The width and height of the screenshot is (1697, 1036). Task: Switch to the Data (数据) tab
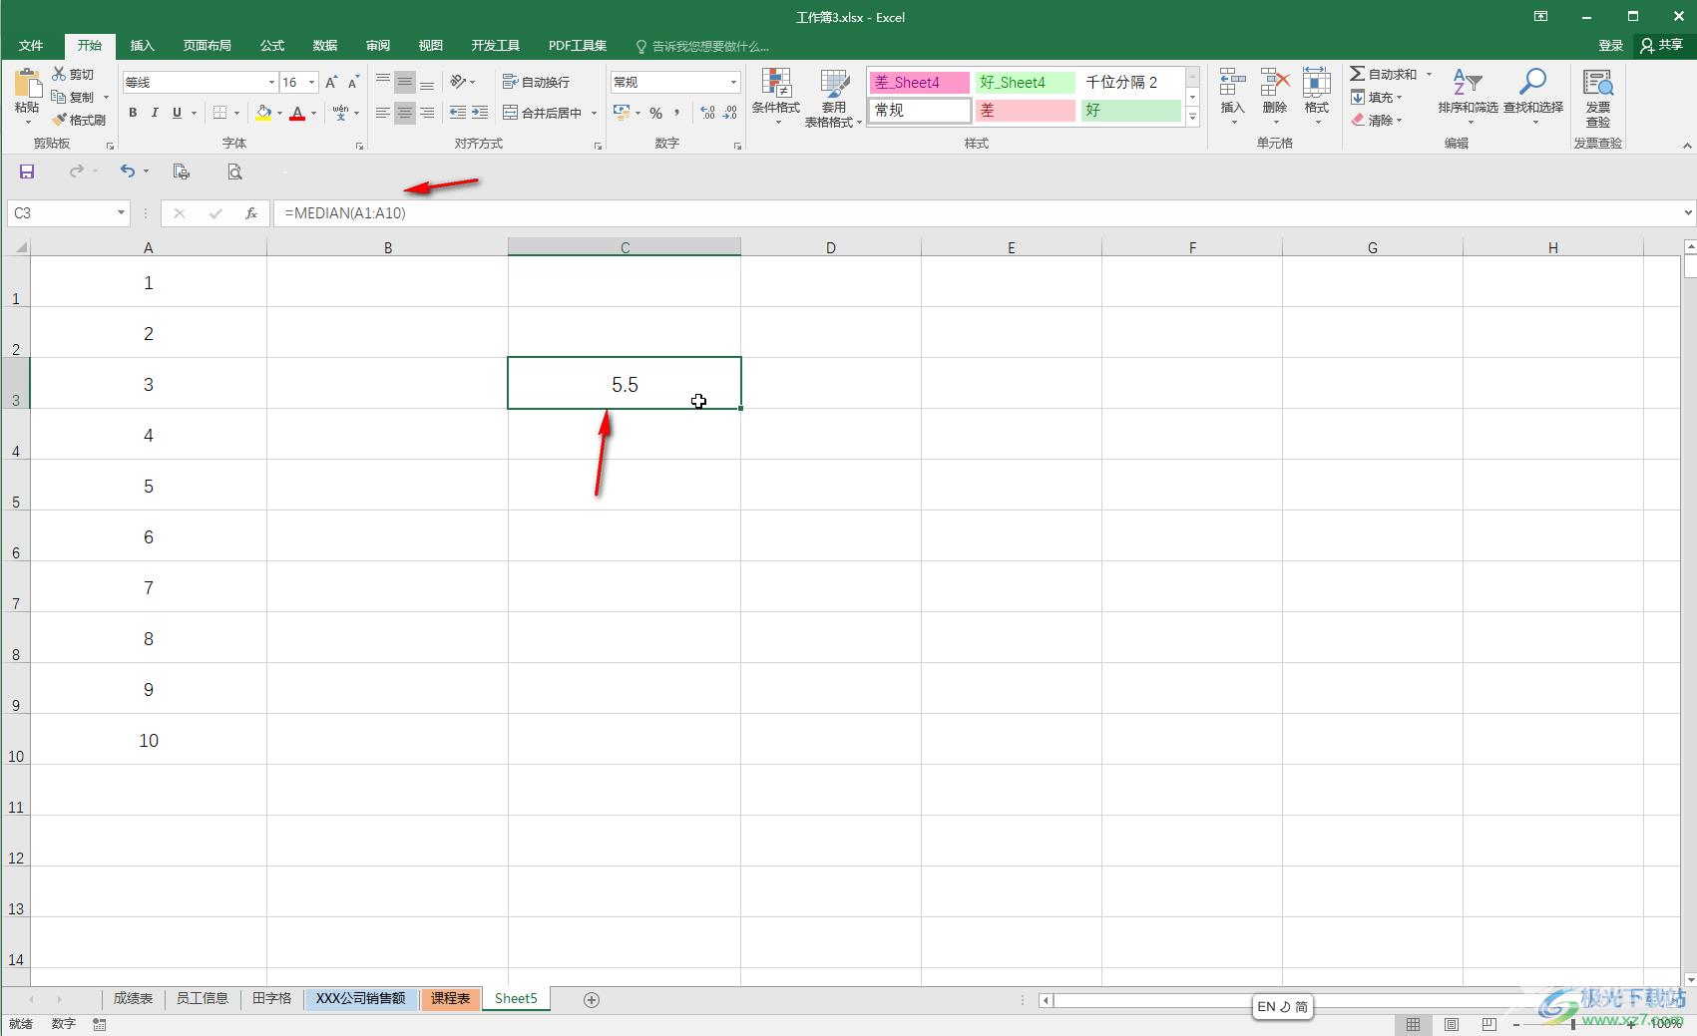(x=325, y=46)
